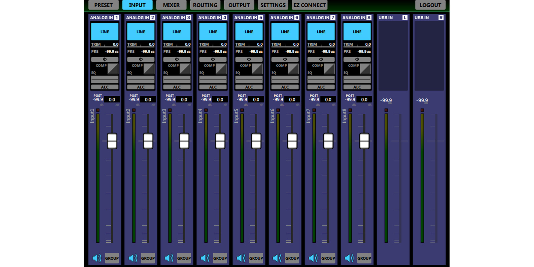Click the Input1 fader level value field
This screenshot has height=267, width=534.
(x=112, y=99)
